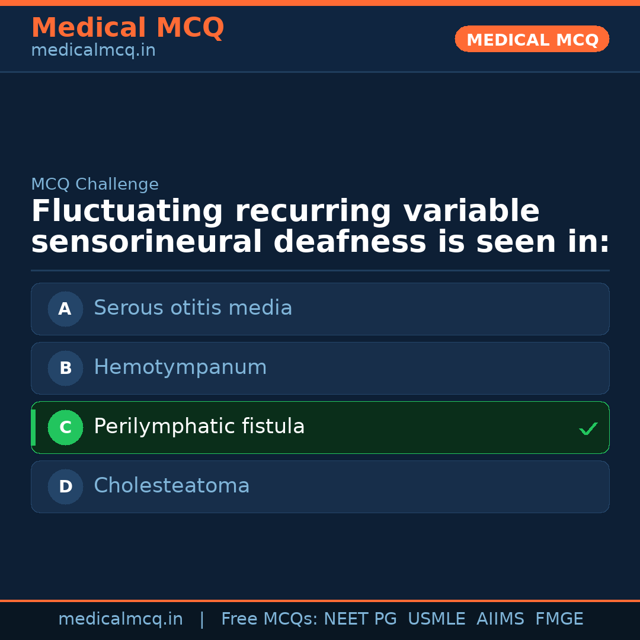This screenshot has width=640, height=640.
Task: Click the FMGE text in footer
Action: point(559,619)
